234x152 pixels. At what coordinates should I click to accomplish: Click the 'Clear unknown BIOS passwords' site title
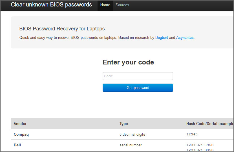[51, 5]
